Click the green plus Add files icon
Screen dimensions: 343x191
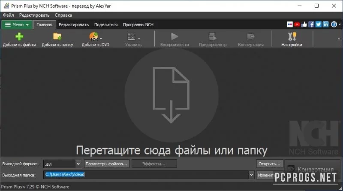click(19, 36)
